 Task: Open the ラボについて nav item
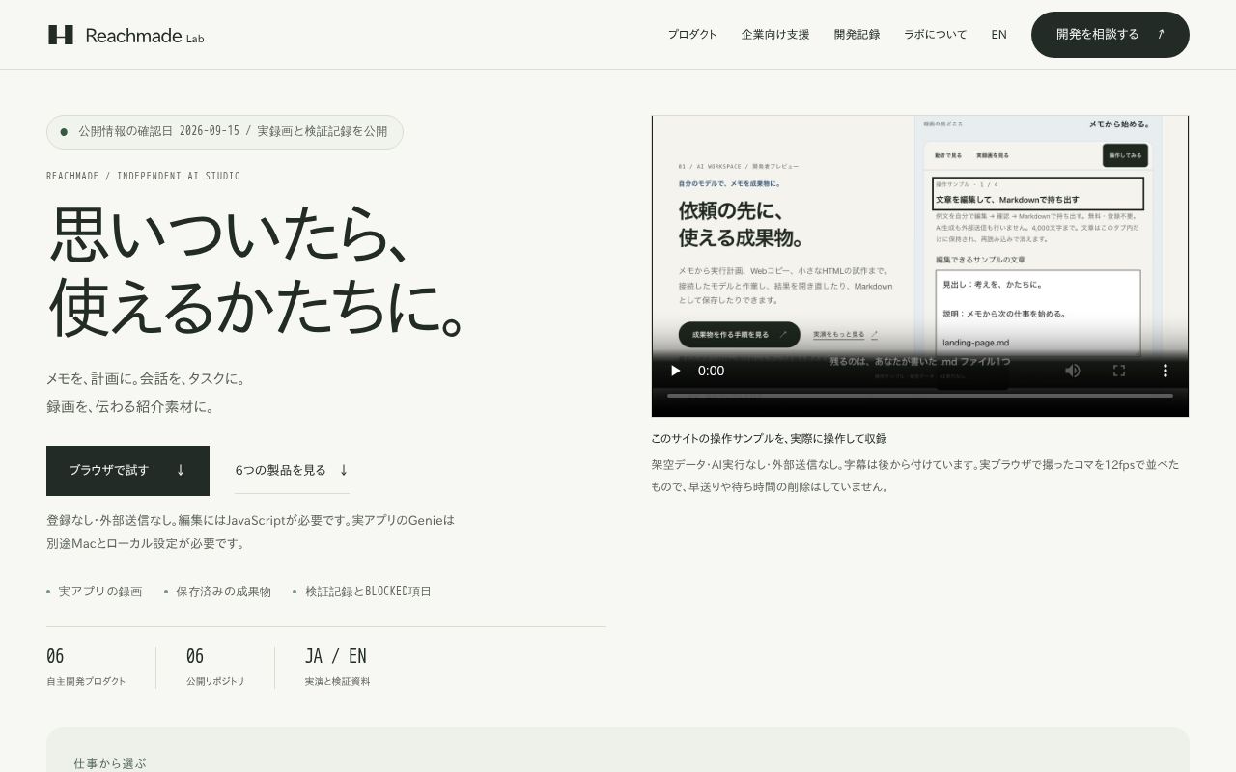click(x=935, y=35)
